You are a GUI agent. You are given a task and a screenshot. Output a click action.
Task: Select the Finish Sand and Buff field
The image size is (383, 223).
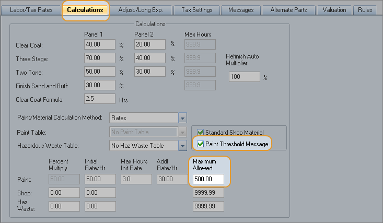point(99,85)
